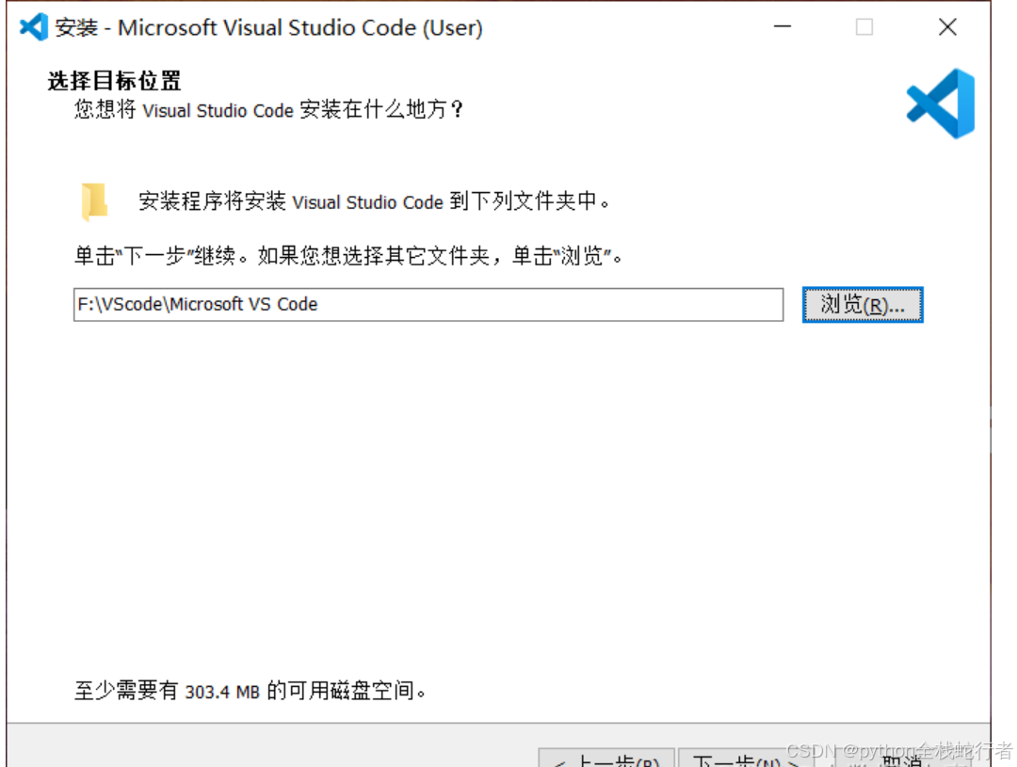This screenshot has height=767, width=1017.
Task: Continue with the 下一步 button
Action: 745,758
